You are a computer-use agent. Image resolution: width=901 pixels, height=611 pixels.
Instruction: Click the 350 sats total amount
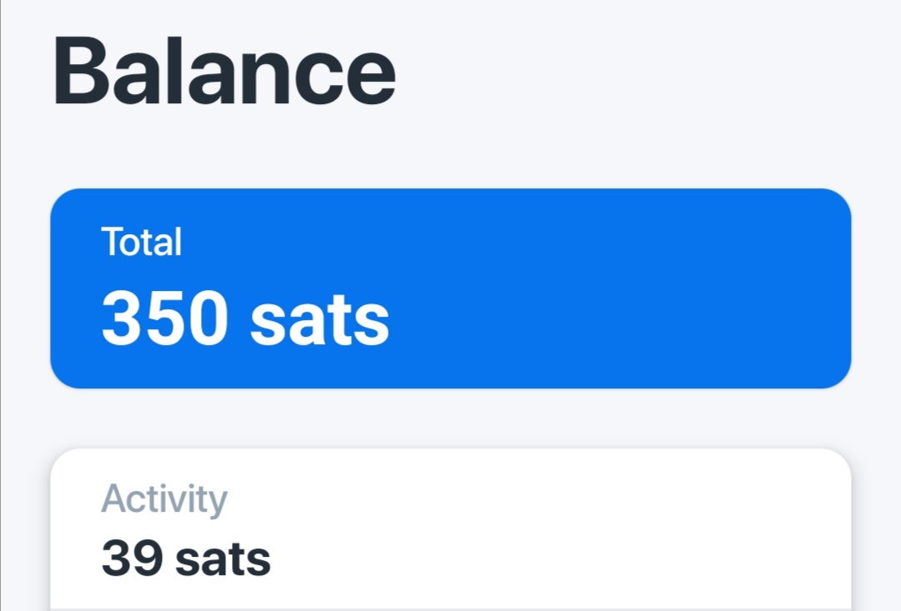[245, 318]
